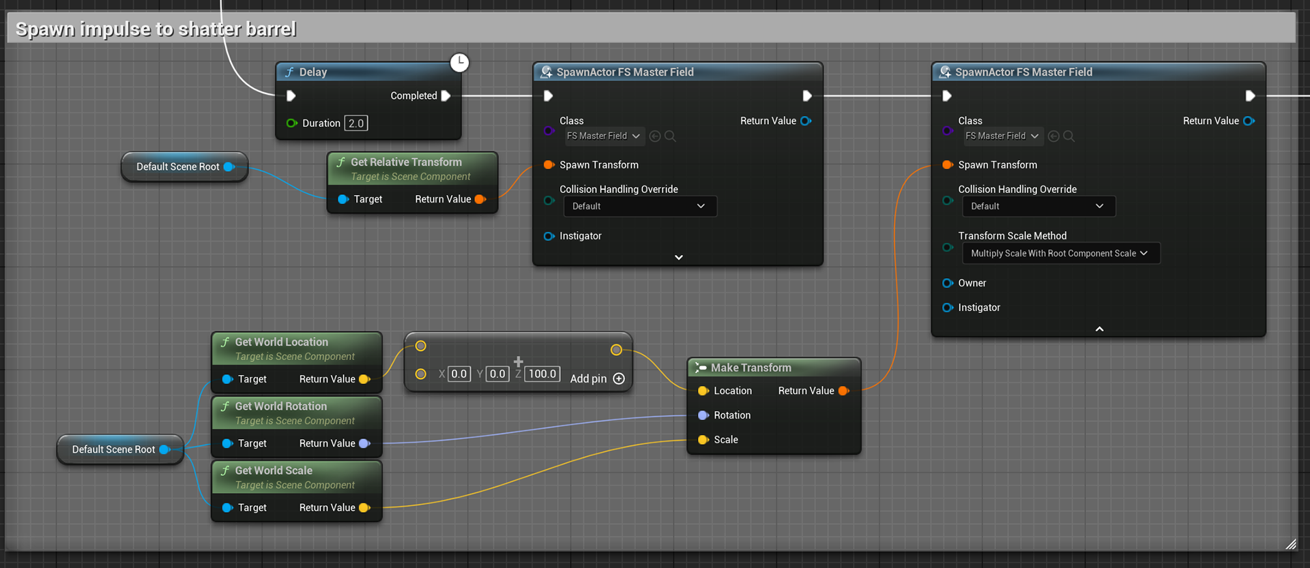This screenshot has height=568, width=1310.
Task: Open Transform Scale Method dropdown
Action: pos(1061,254)
